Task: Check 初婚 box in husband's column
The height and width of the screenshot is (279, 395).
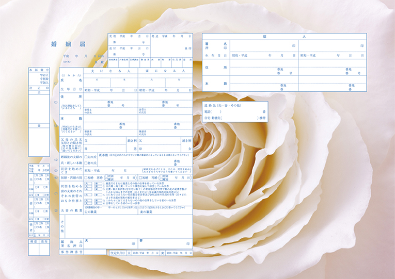Action: [86, 177]
